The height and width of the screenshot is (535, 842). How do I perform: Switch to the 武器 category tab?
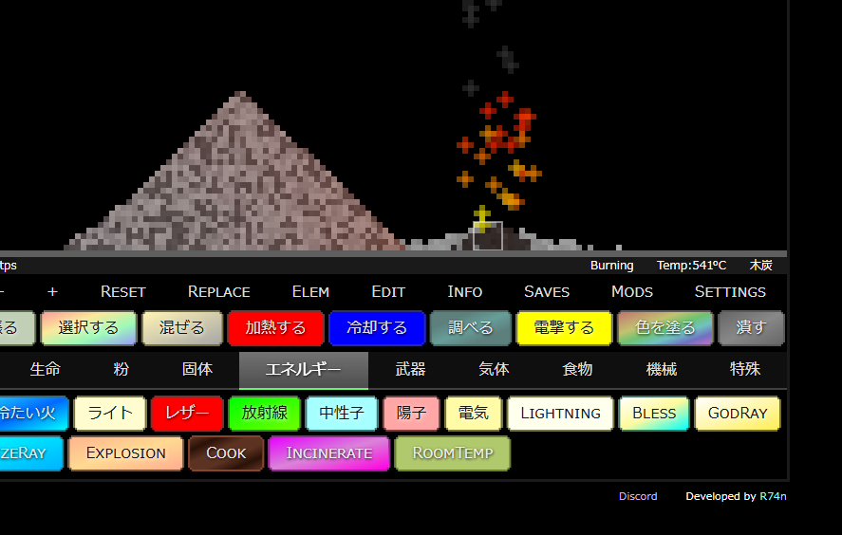pos(411,370)
